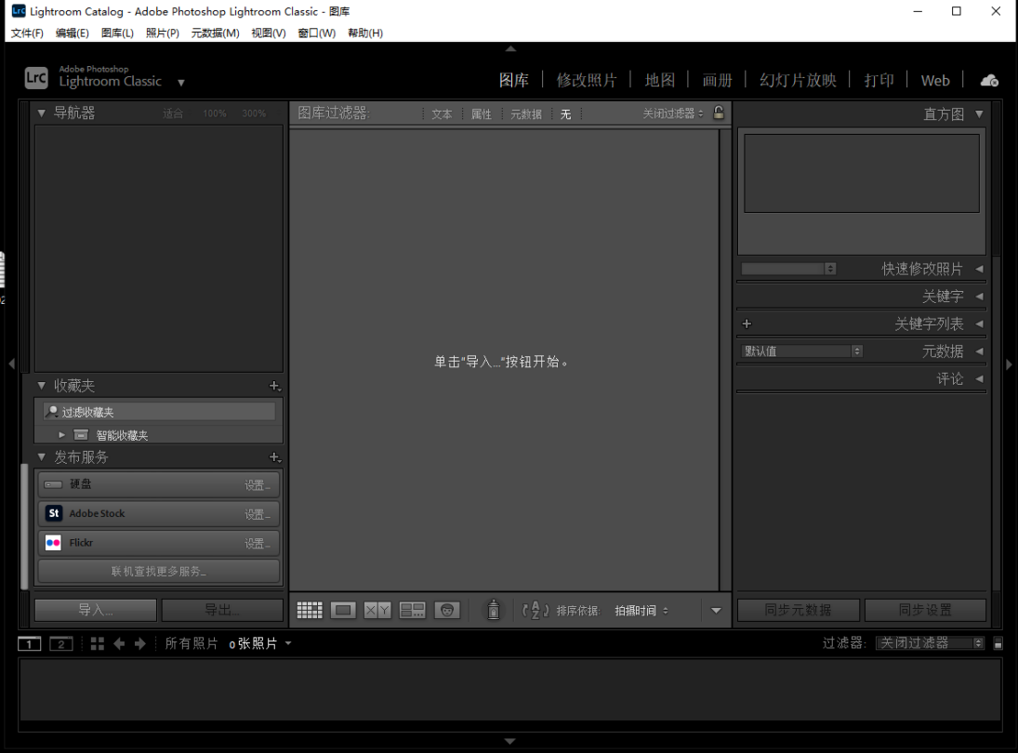Viewport: 1018px width, 753px height.
Task: Expand the 智能收藏夹 tree item
Action: click(x=61, y=435)
